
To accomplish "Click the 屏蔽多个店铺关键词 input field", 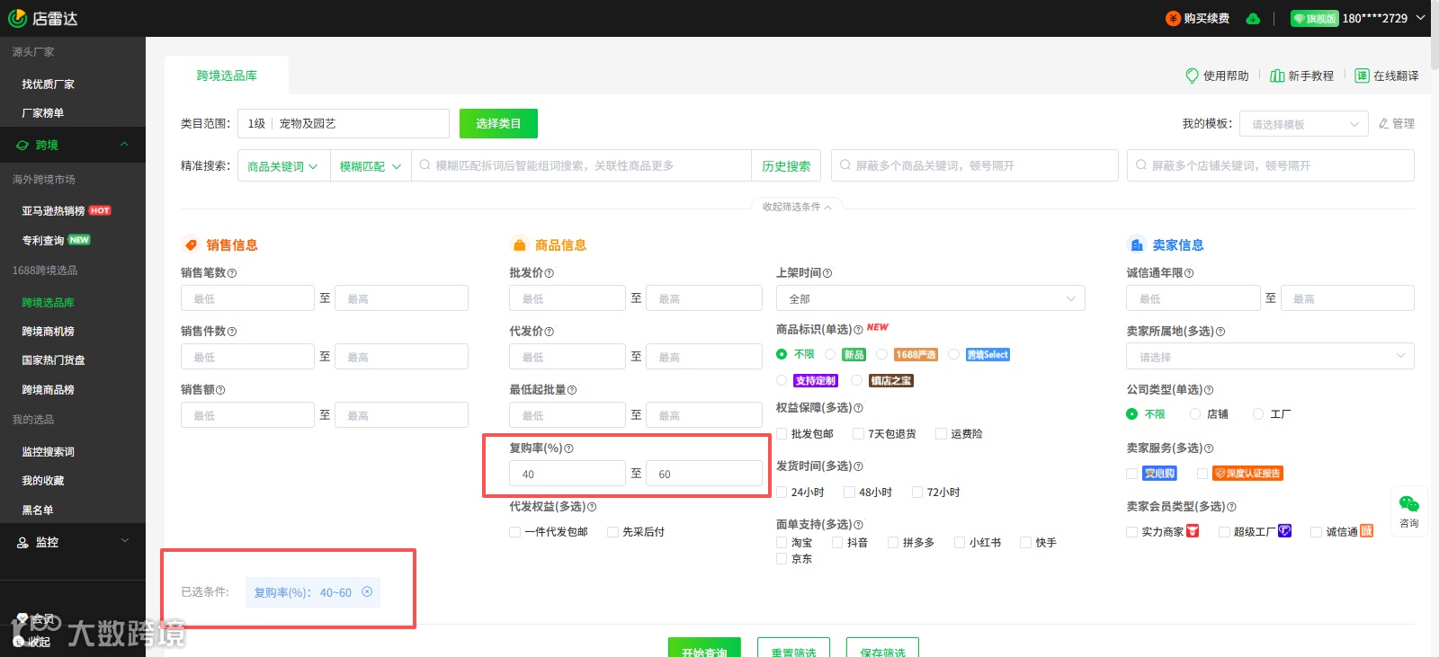I will coord(1270,165).
